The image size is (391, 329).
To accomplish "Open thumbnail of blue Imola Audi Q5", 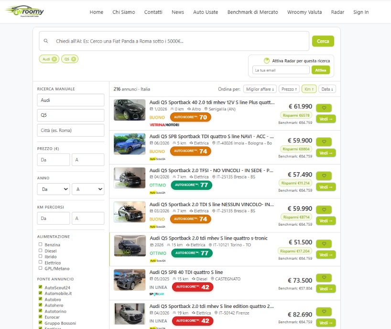I will 130,144.
